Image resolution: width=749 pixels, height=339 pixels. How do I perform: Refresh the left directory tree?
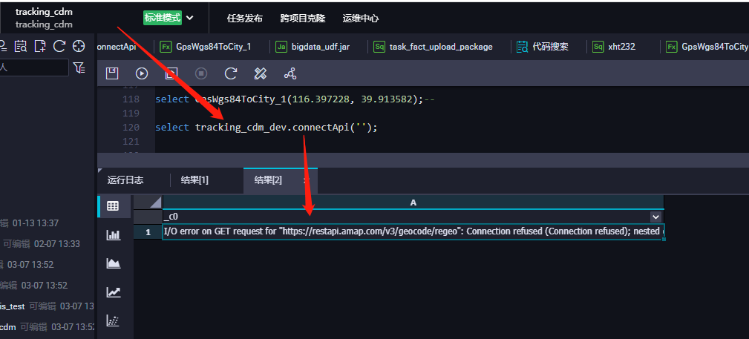click(59, 46)
